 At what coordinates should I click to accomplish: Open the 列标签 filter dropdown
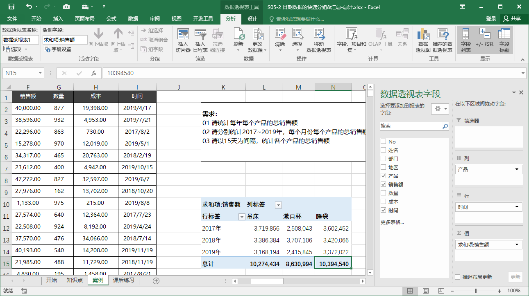279,205
